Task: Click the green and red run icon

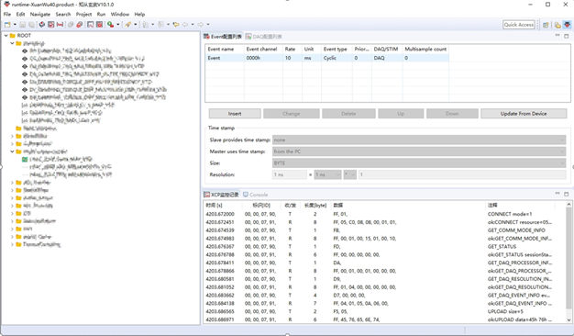Action: [x=110, y=25]
